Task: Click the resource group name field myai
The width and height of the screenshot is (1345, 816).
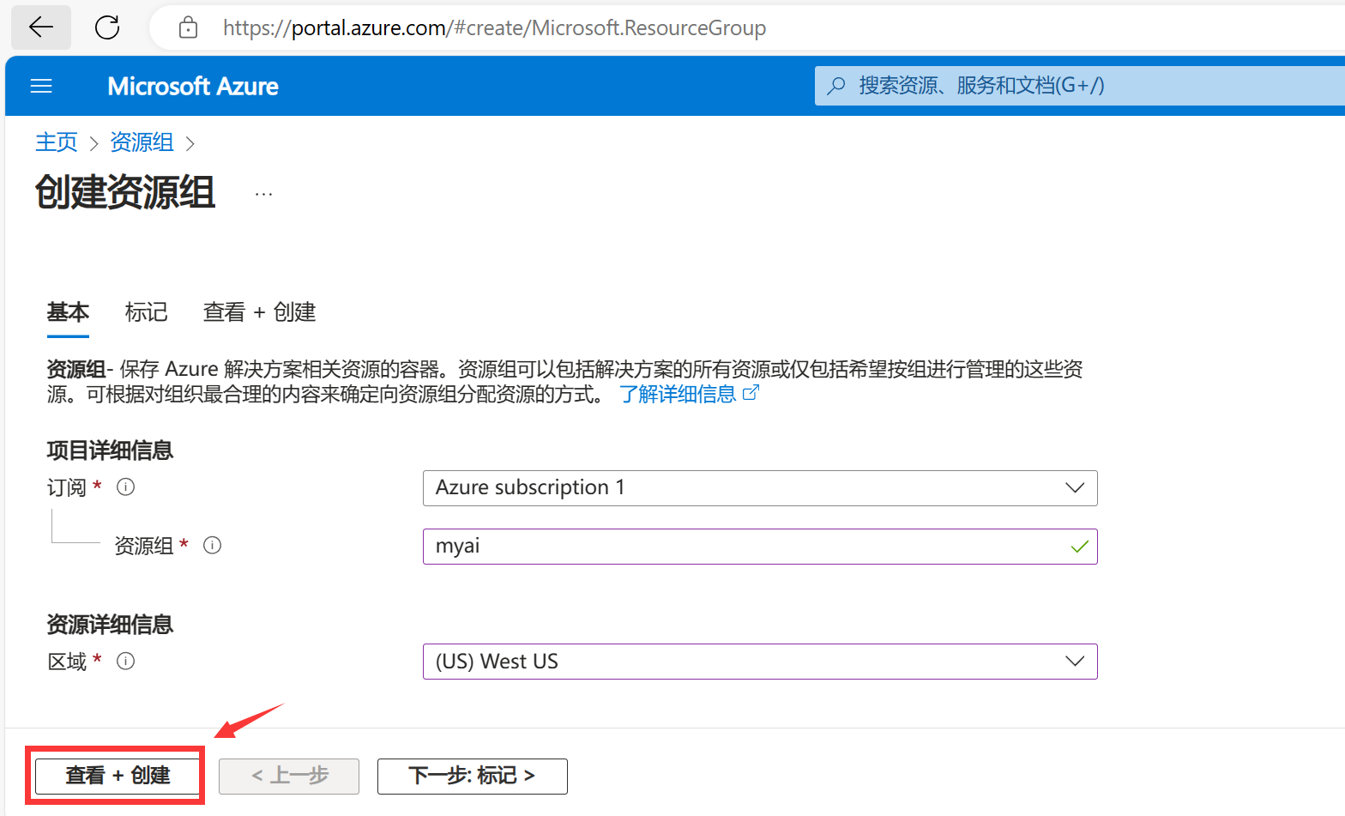Action: point(760,547)
